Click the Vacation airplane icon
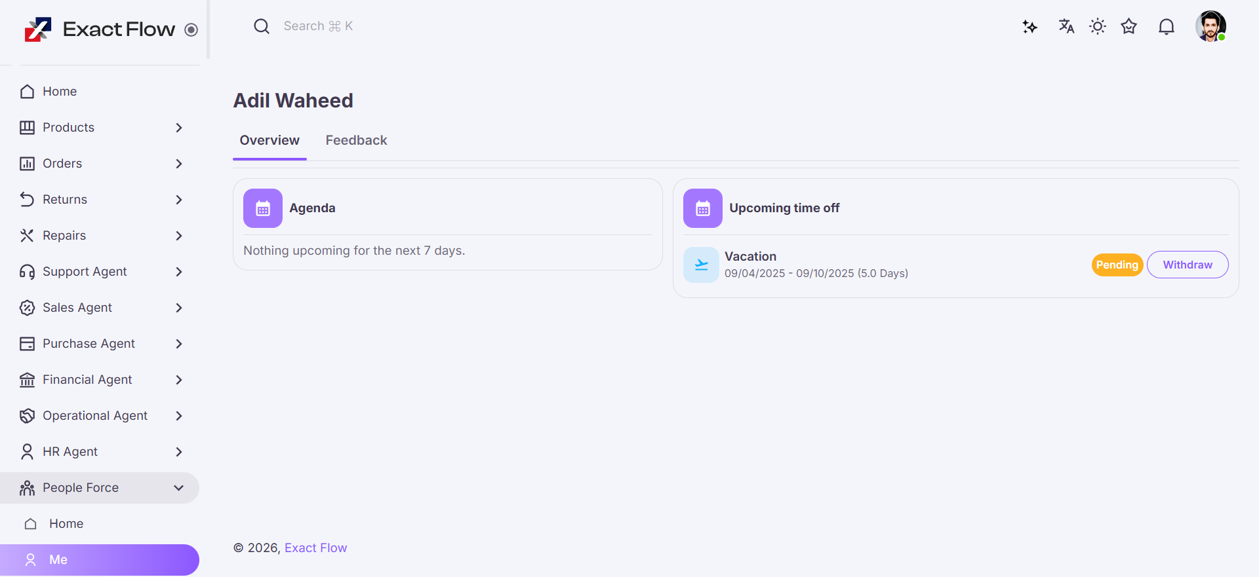Viewport: 1259px width, 577px height. pyautogui.click(x=701, y=265)
